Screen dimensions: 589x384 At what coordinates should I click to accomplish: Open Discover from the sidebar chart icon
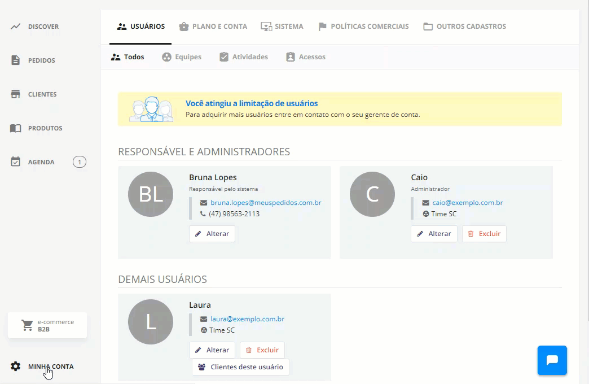coord(15,27)
